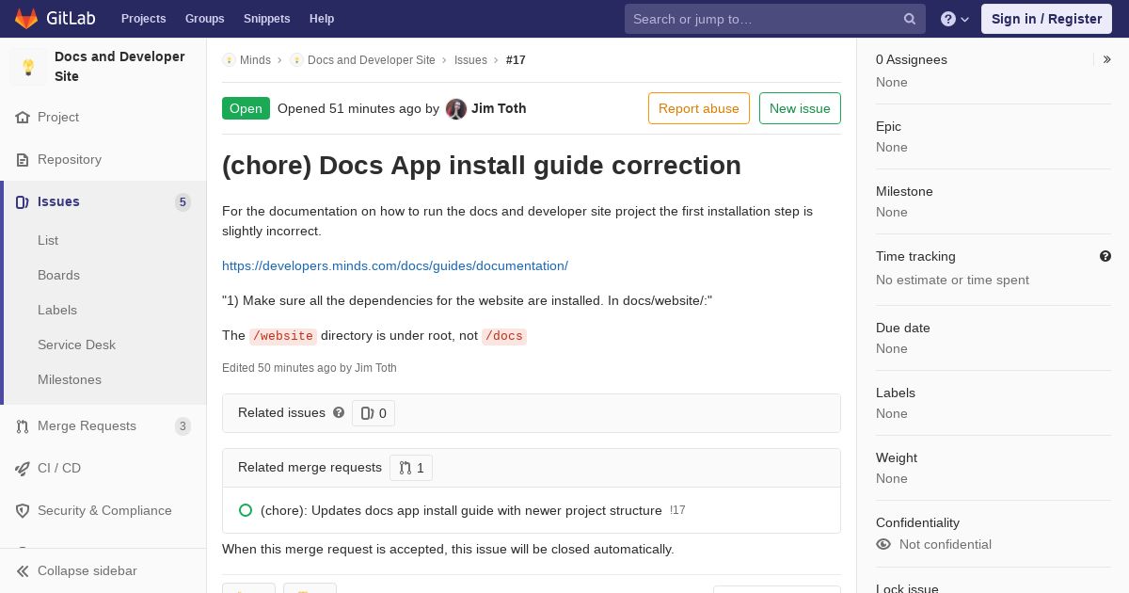Select the Boards submenu item
Screen dimensions: 1129x593
click(58, 275)
